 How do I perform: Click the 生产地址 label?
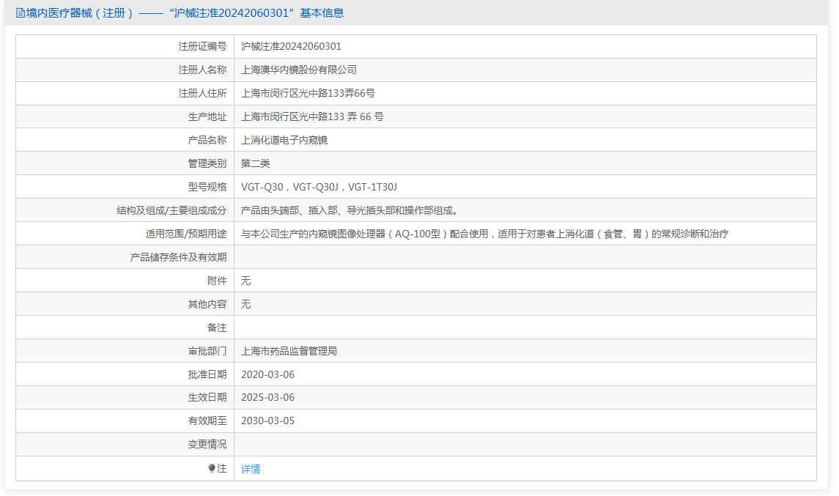coord(207,116)
